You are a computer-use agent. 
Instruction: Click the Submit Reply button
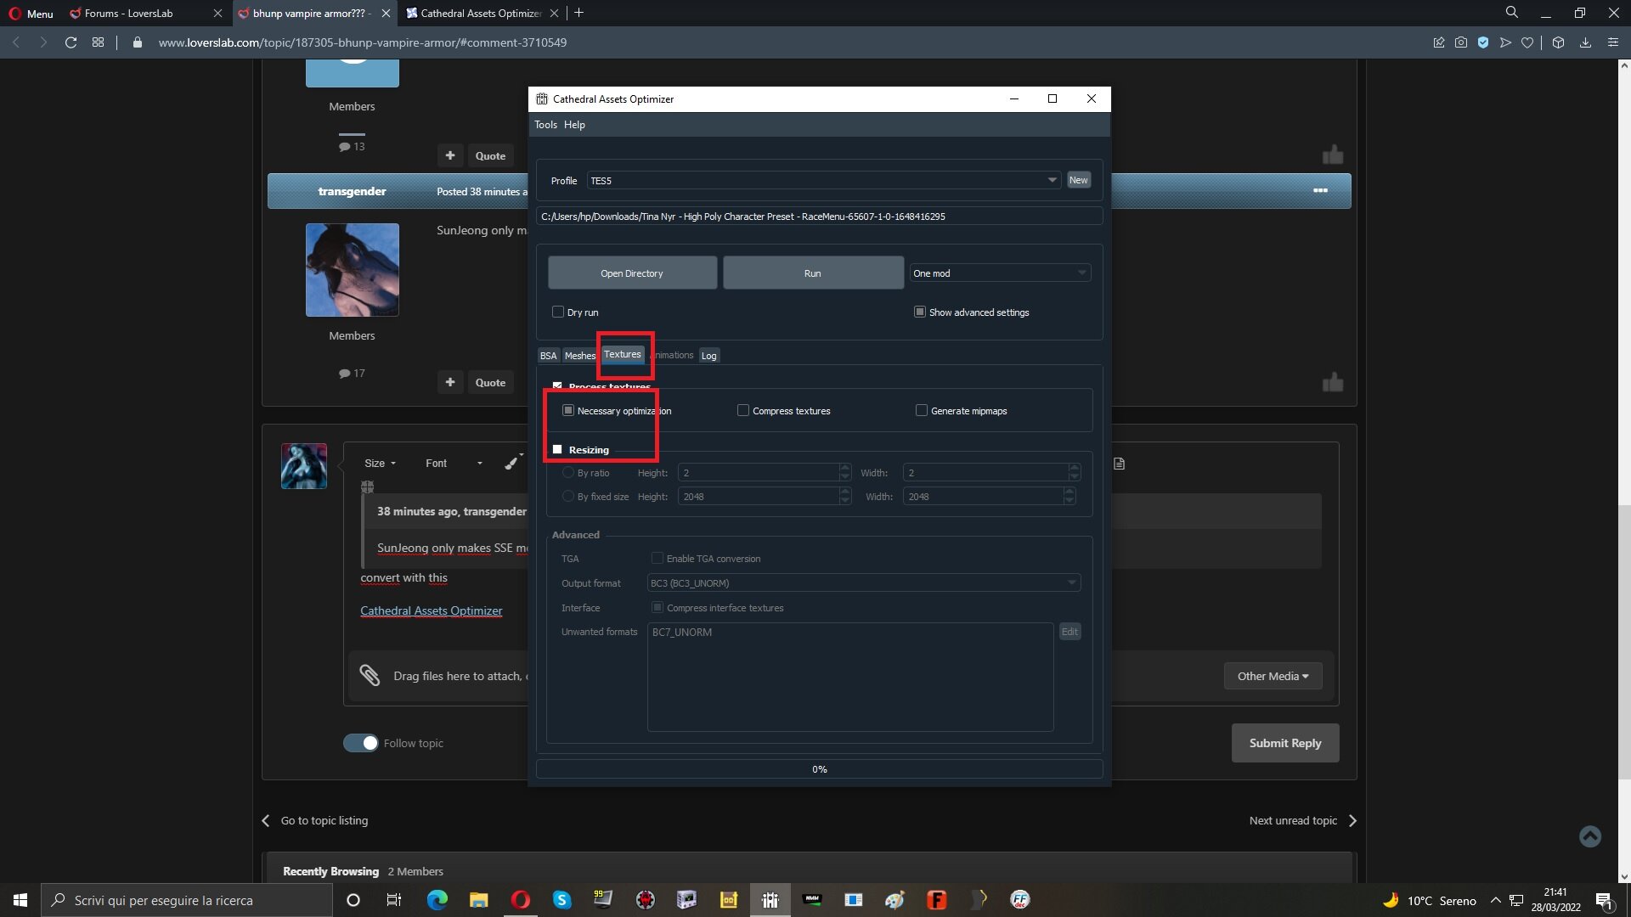coord(1285,743)
